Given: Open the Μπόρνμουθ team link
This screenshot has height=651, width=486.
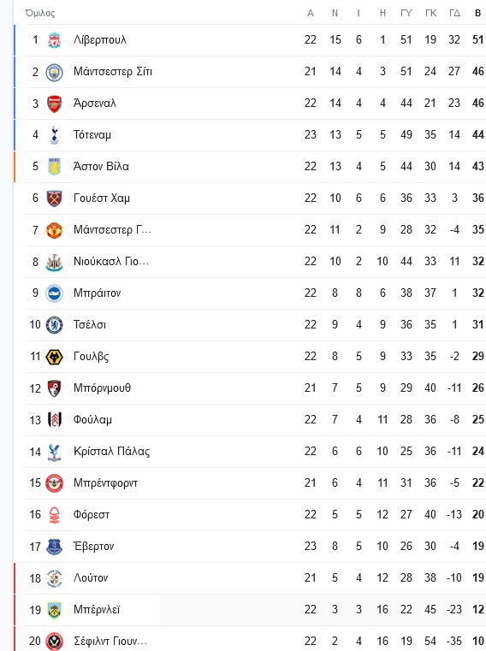Looking at the screenshot, I should tap(102, 388).
